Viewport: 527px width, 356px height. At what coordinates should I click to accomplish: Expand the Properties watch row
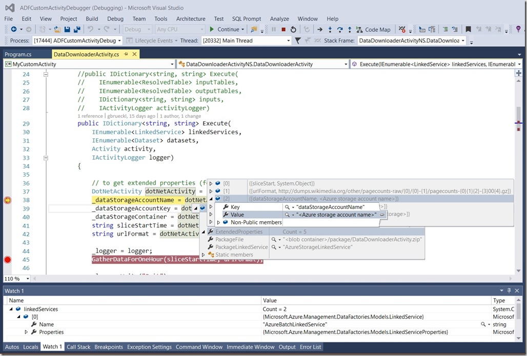point(26,332)
